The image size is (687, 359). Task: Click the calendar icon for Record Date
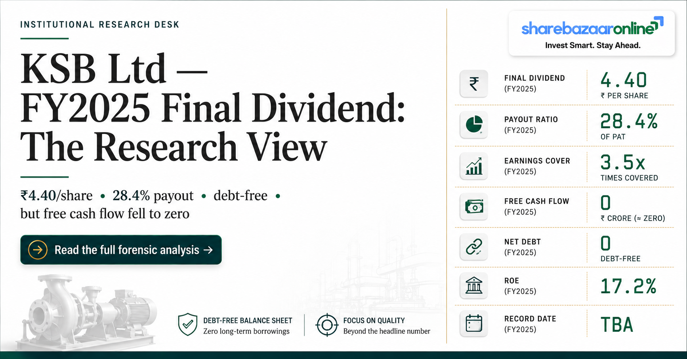(x=474, y=324)
